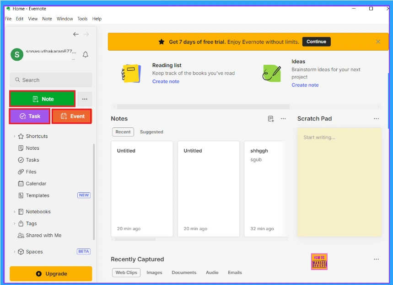393x285 pixels.
Task: Expand the Notebooks tree chevron
Action: point(14,211)
